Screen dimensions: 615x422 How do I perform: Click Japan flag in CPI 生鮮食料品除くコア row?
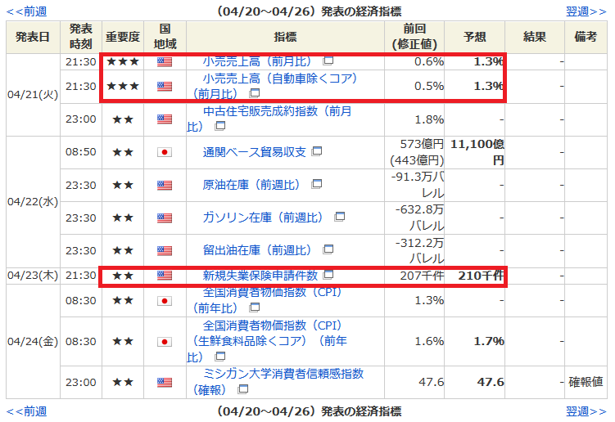pyautogui.click(x=165, y=342)
